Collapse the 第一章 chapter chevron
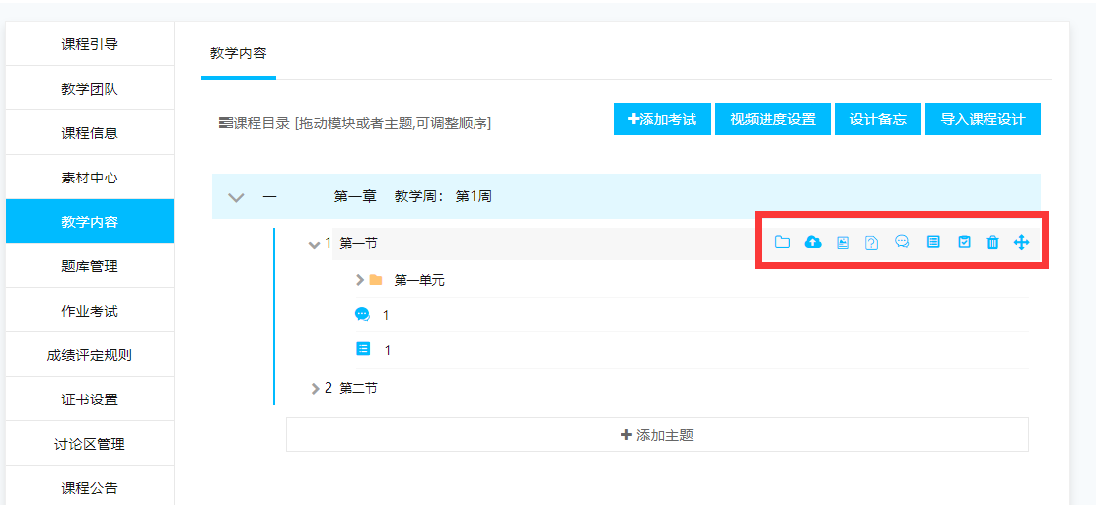This screenshot has height=505, width=1096. pyautogui.click(x=236, y=197)
